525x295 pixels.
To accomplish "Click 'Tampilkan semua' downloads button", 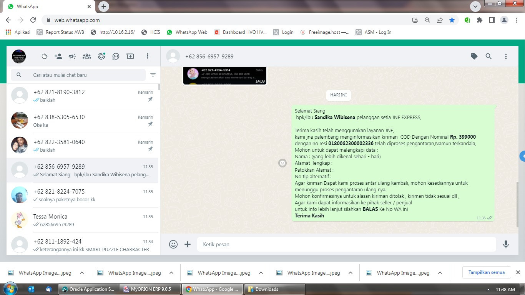I will (x=487, y=272).
